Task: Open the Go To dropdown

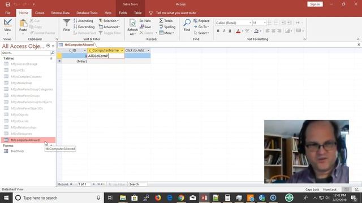Action: click(x=201, y=27)
